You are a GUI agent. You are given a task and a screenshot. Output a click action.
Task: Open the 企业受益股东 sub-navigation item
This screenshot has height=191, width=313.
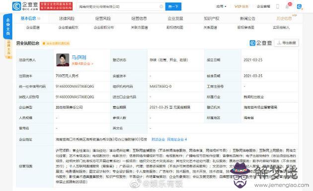[68, 27]
